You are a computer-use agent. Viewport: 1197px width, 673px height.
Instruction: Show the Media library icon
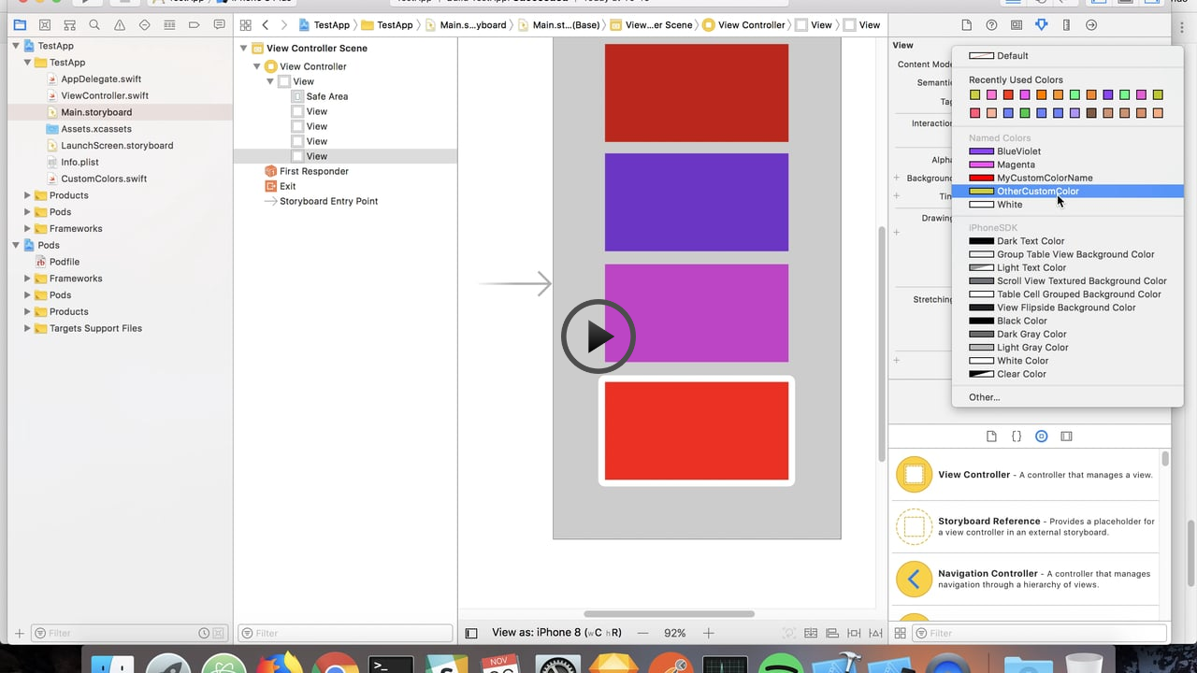click(x=1066, y=437)
